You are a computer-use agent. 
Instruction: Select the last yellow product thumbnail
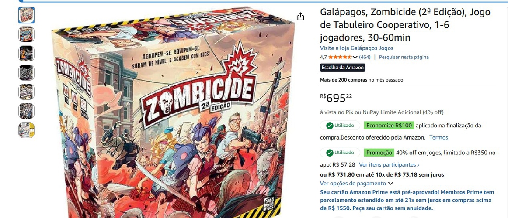click(27, 130)
